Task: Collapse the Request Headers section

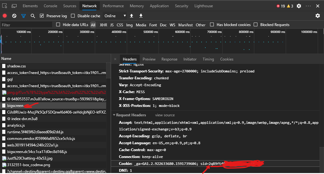Action: (114, 115)
